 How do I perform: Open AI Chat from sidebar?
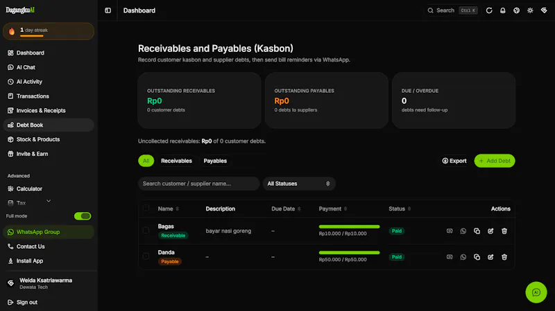[x=49, y=67]
